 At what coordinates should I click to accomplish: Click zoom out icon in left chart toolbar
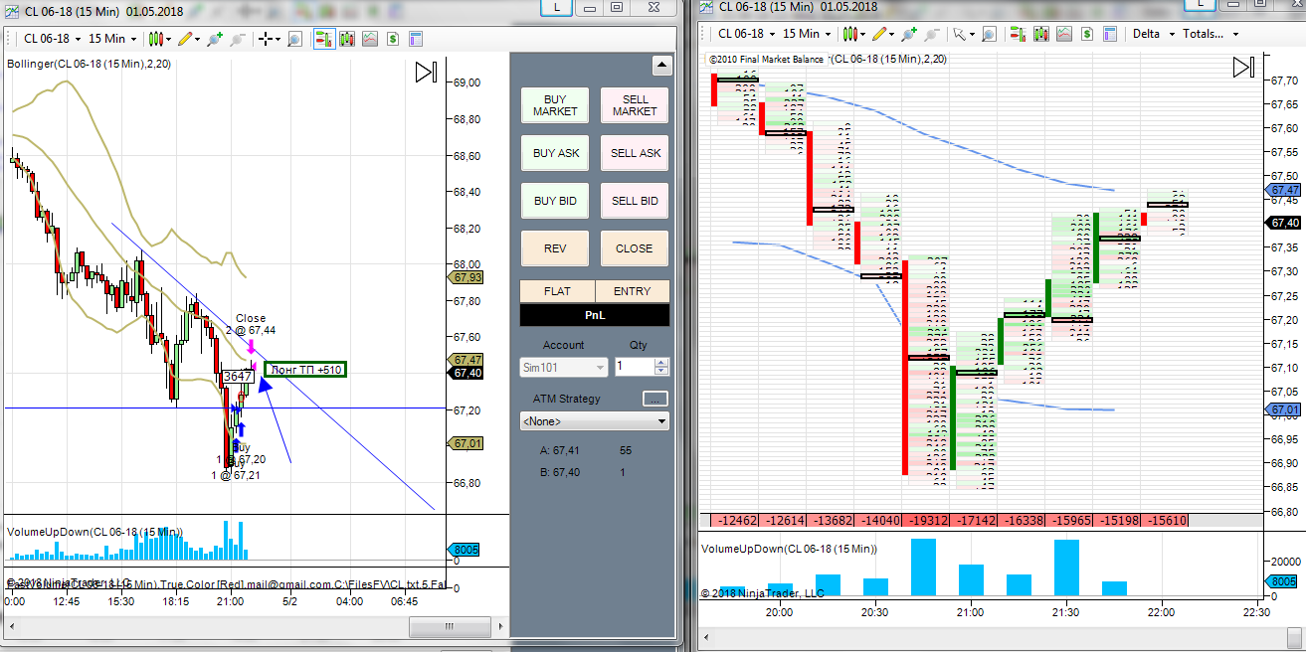(237, 39)
